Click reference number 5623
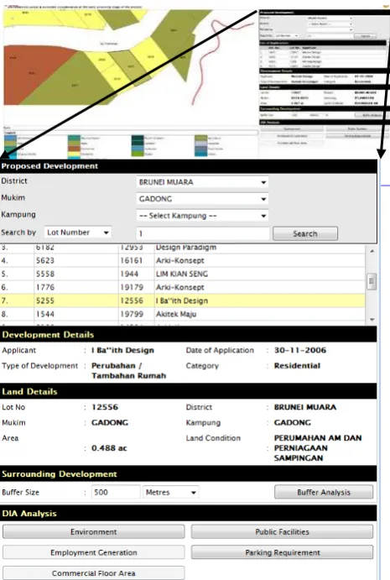 coord(45,261)
